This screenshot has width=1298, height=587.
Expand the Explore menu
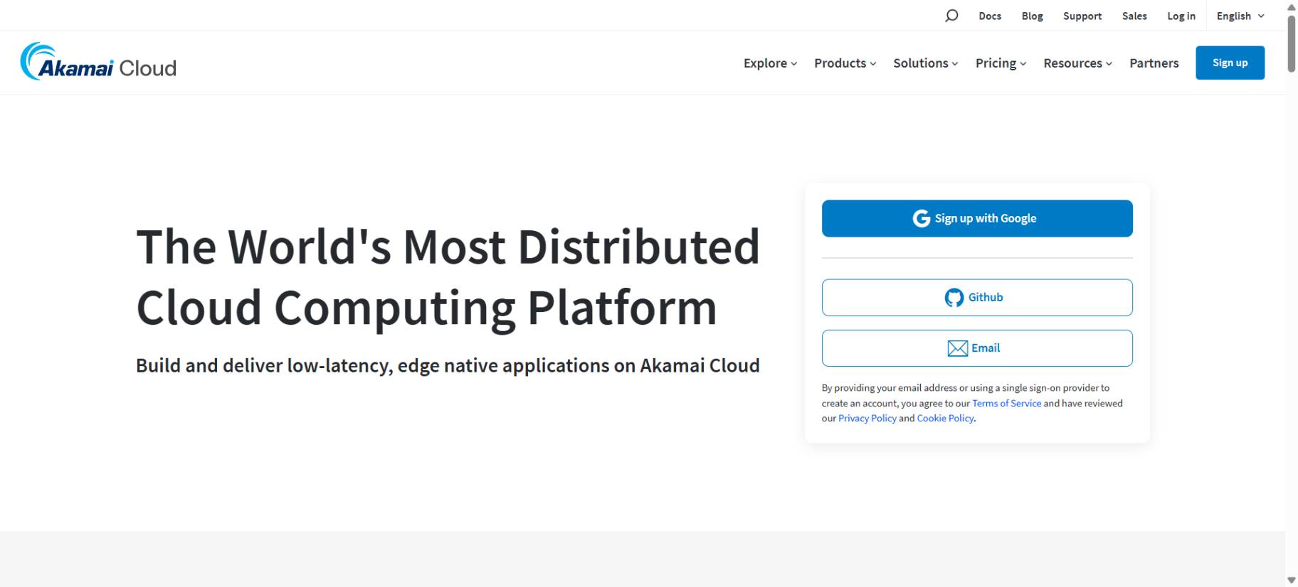[x=770, y=63]
